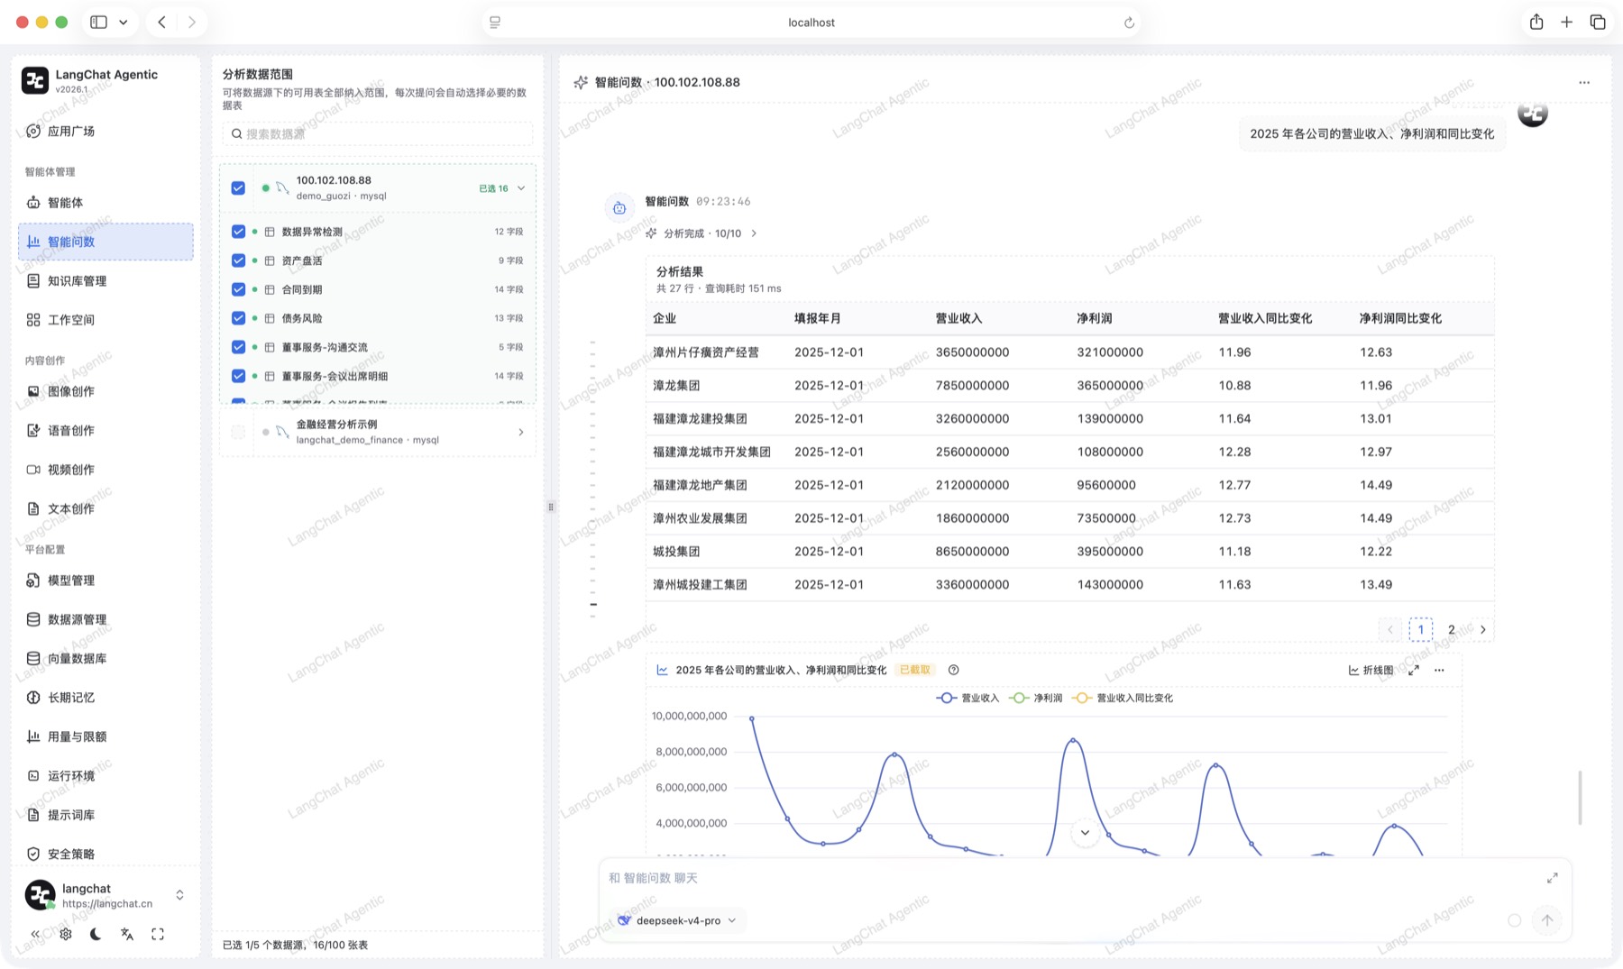1623x969 pixels.
Task: Go to results page 2
Action: point(1452,629)
